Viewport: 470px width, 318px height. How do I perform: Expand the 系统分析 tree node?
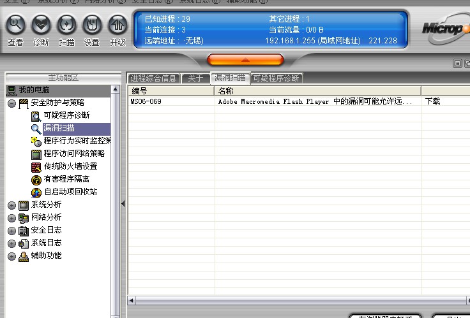tap(12, 205)
